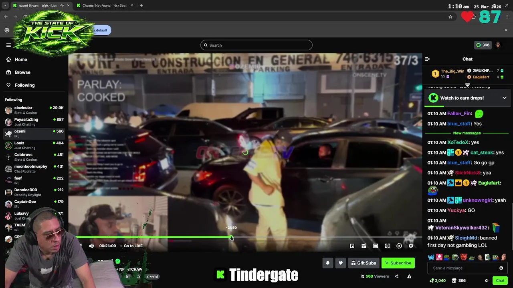Close the browser infobar

(506, 30)
